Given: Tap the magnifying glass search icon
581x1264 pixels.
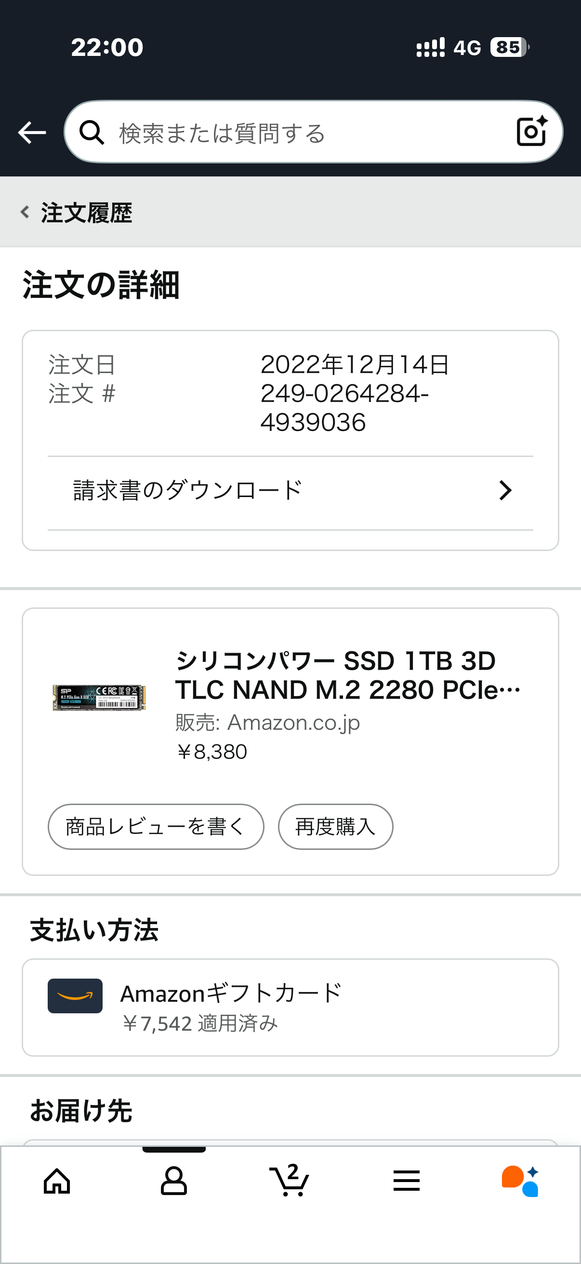Looking at the screenshot, I should [x=92, y=133].
